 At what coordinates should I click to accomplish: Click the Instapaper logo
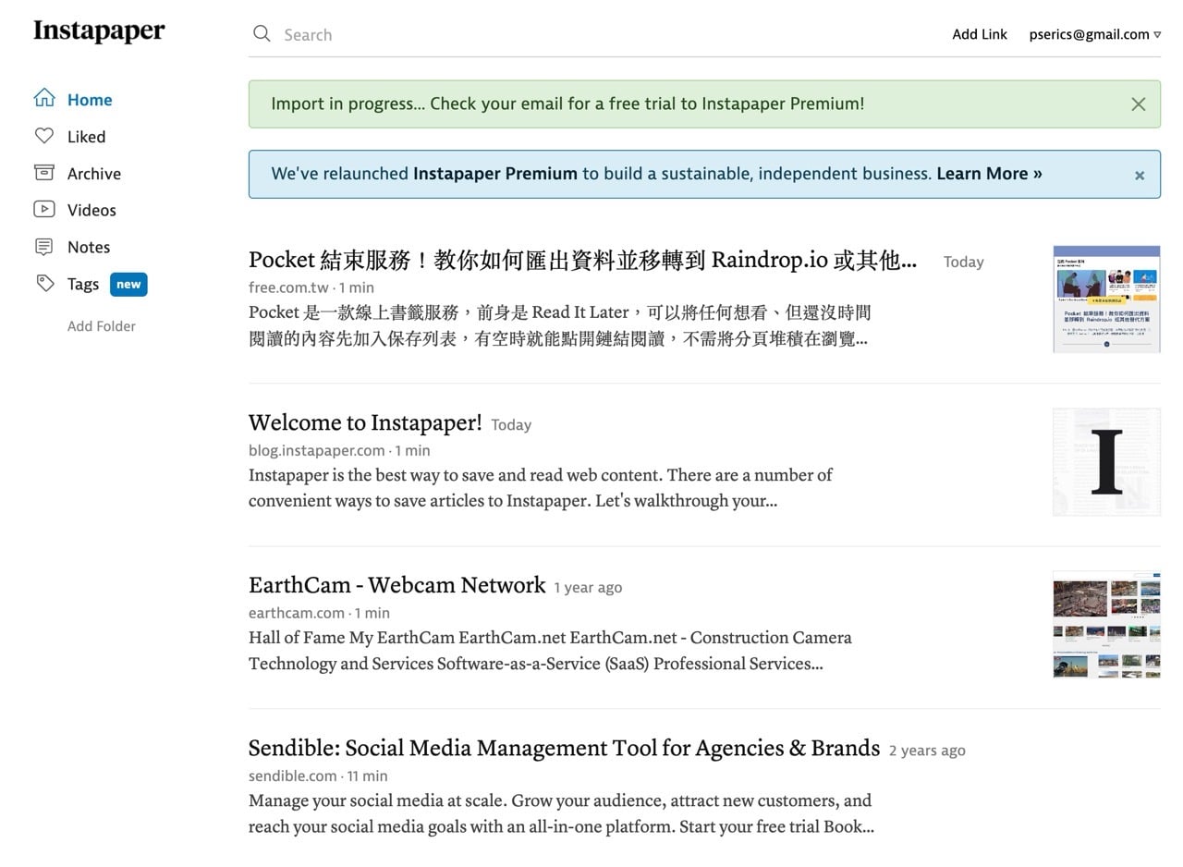coord(99,31)
